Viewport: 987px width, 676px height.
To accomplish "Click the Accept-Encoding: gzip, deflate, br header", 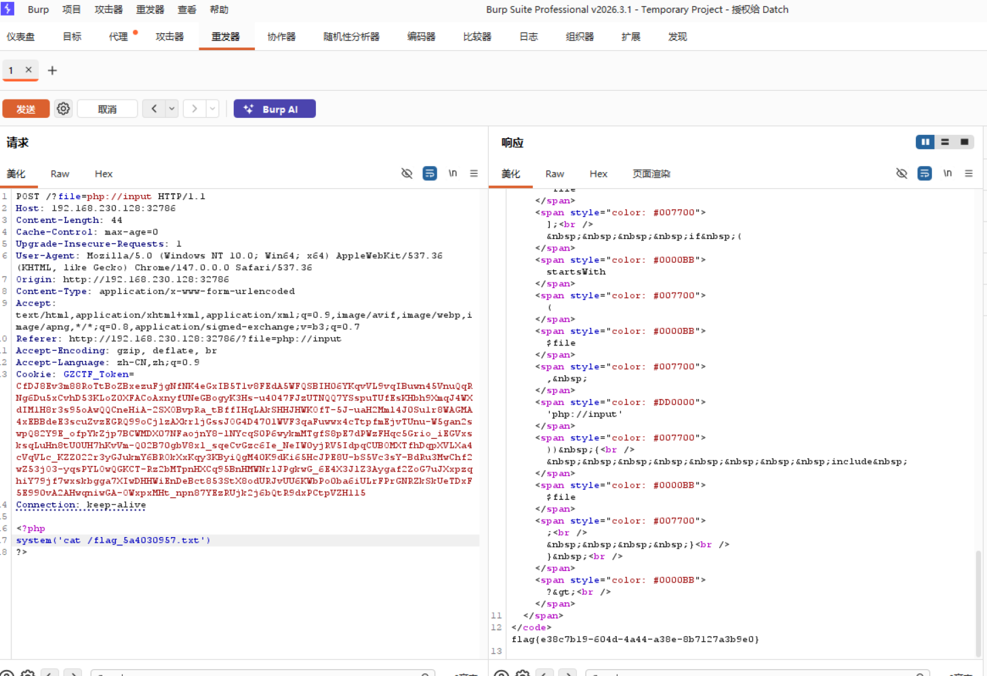I will coord(117,351).
